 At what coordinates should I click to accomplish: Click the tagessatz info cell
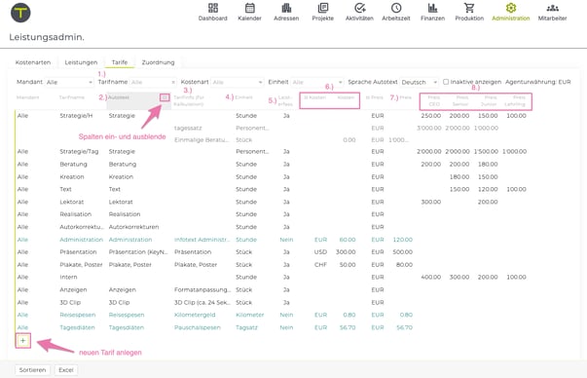point(188,128)
